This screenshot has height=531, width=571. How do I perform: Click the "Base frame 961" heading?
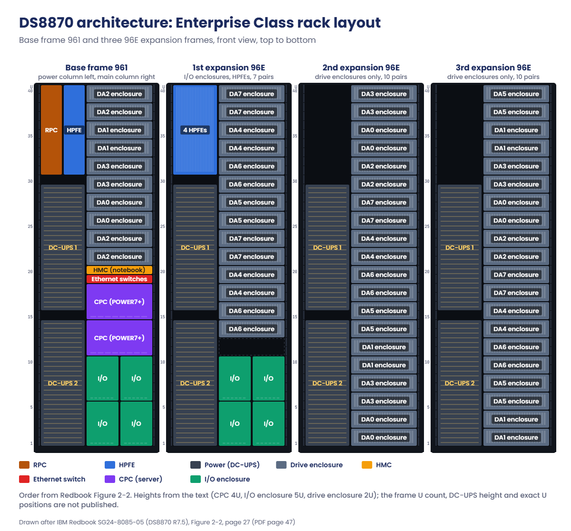coord(97,68)
